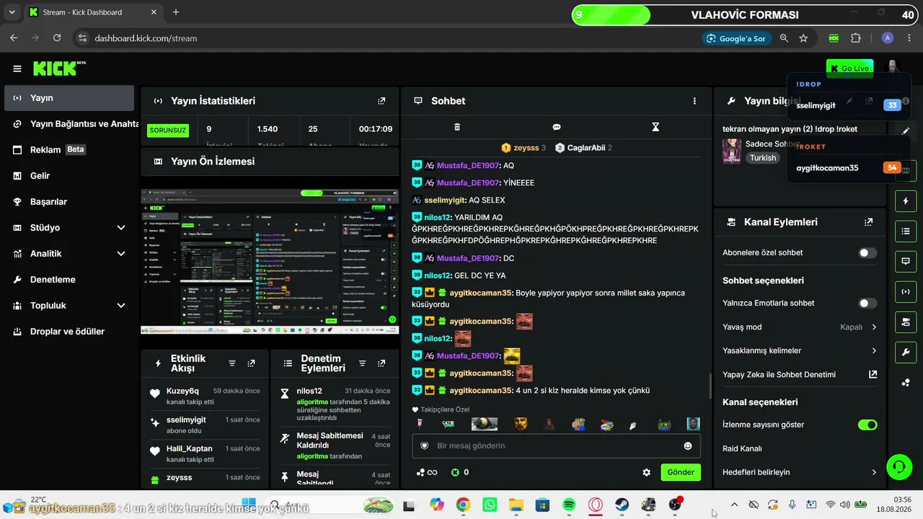Click the Go Live button
The width and height of the screenshot is (923, 519).
click(849, 68)
